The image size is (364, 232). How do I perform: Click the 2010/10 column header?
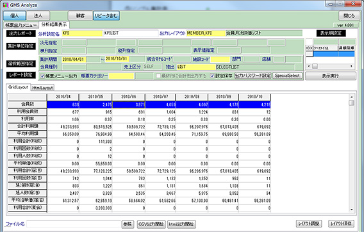tap(254, 97)
